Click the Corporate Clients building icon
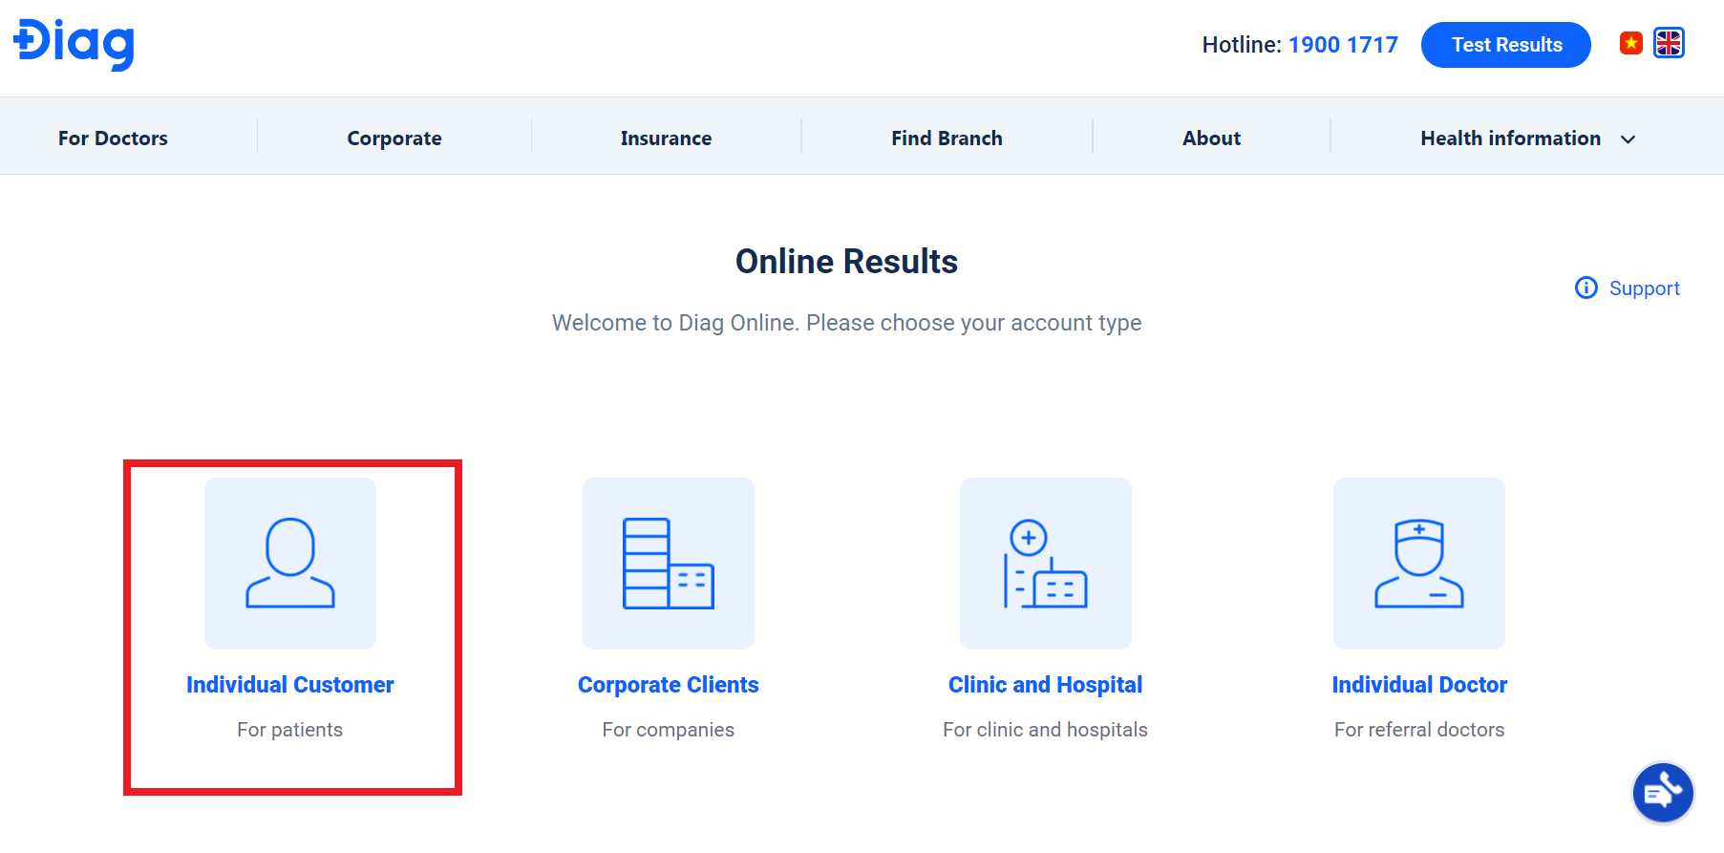 point(668,564)
